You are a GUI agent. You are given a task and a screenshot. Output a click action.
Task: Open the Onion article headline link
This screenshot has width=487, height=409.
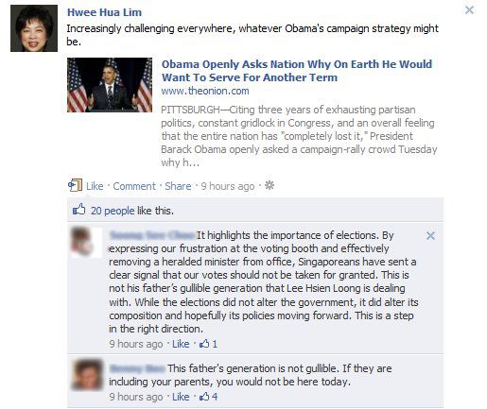pyautogui.click(x=297, y=71)
